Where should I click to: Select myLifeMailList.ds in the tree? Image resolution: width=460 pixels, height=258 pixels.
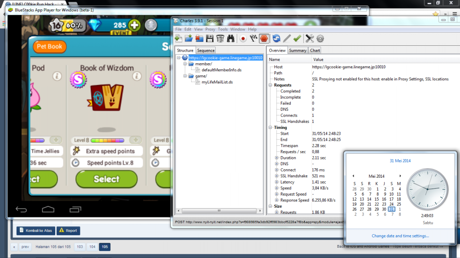coord(217,82)
